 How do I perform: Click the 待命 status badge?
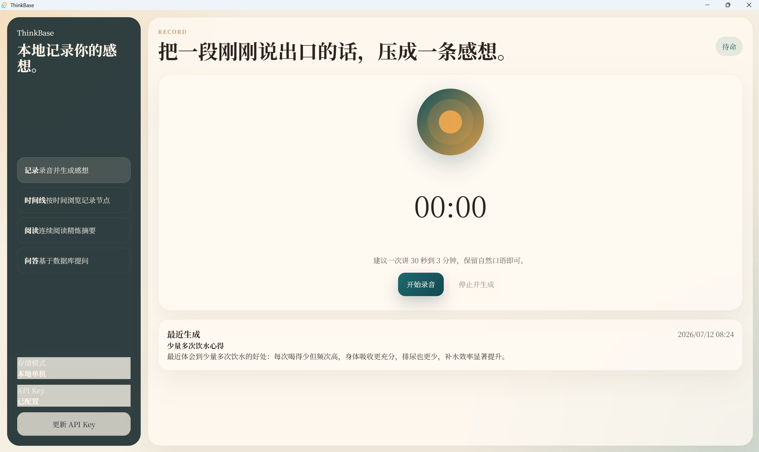pyautogui.click(x=729, y=47)
